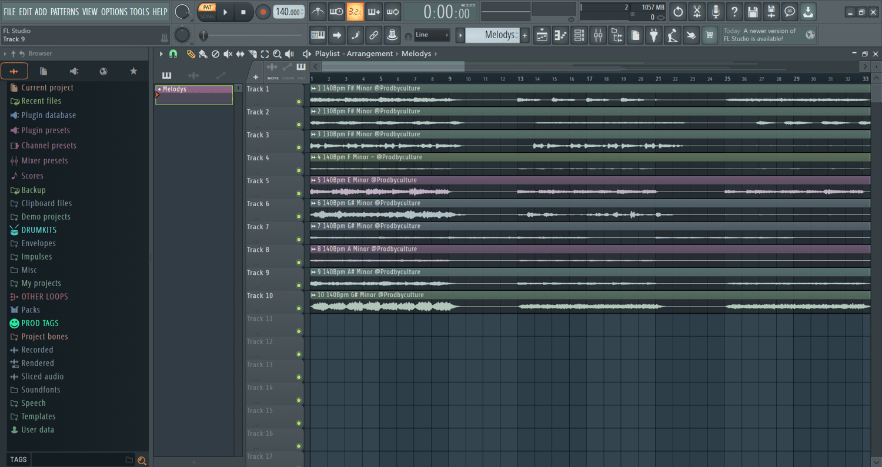
Task: Toggle the Typing keyboard to piano button
Action: pos(318,35)
